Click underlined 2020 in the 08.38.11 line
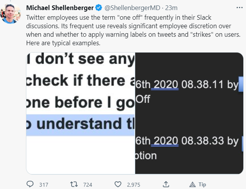 [165, 85]
